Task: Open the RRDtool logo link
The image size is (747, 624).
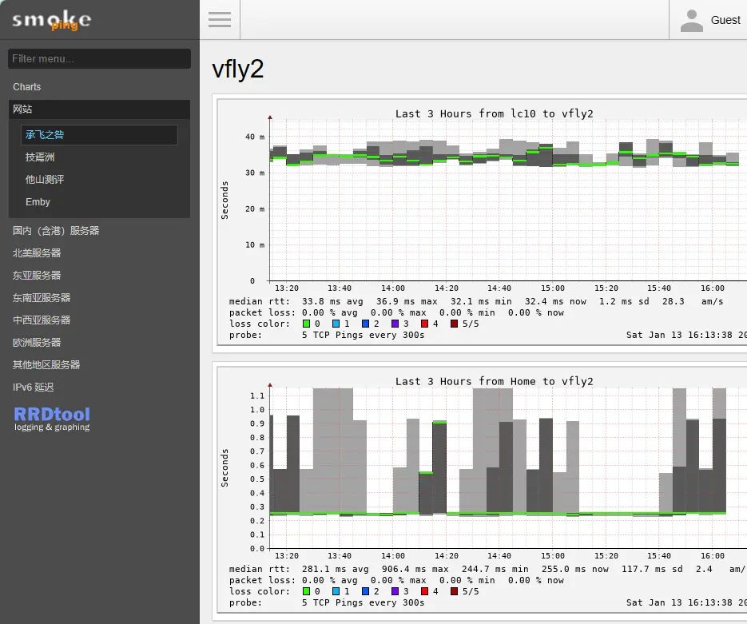Action: pyautogui.click(x=52, y=418)
